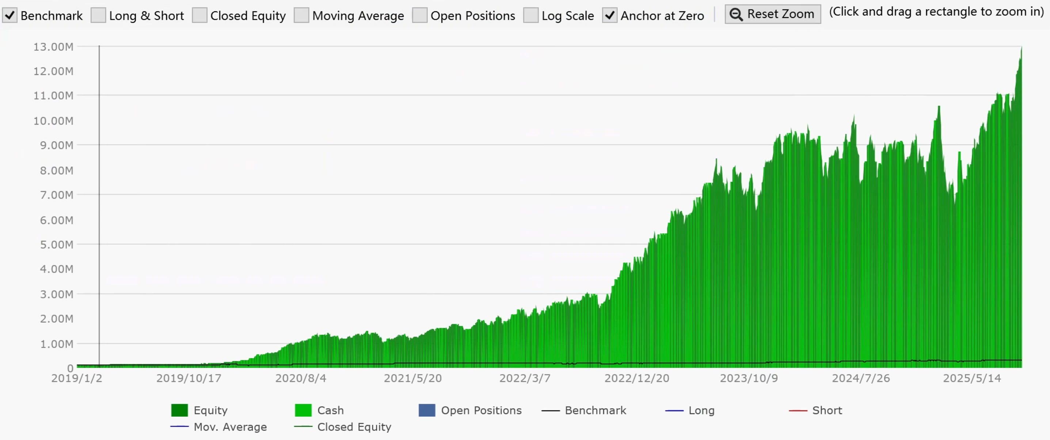Click the blue Open Positions legend swatch

427,410
